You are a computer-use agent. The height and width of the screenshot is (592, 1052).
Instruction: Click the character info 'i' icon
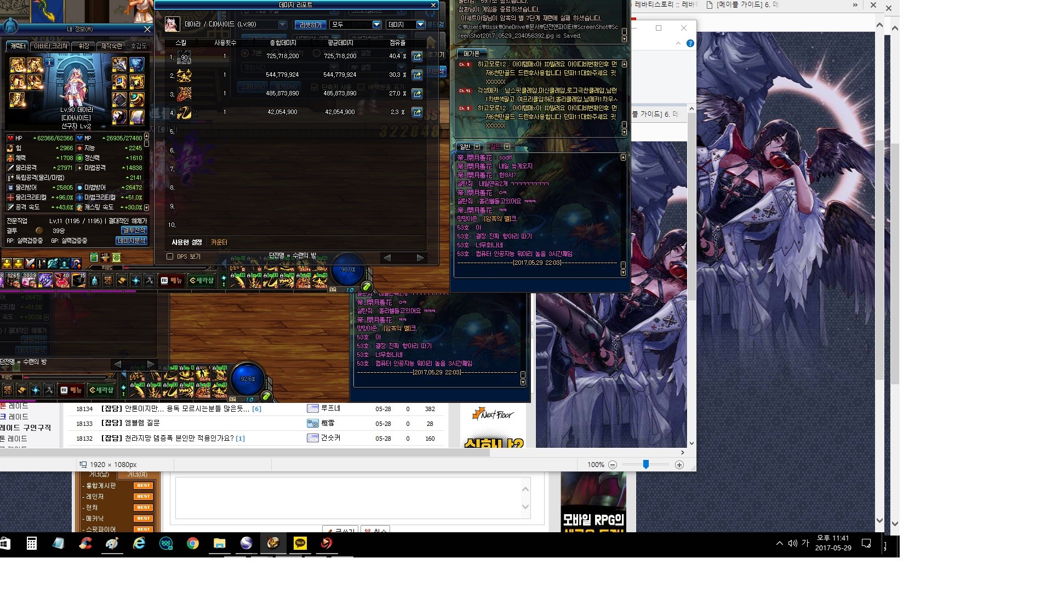(49, 62)
